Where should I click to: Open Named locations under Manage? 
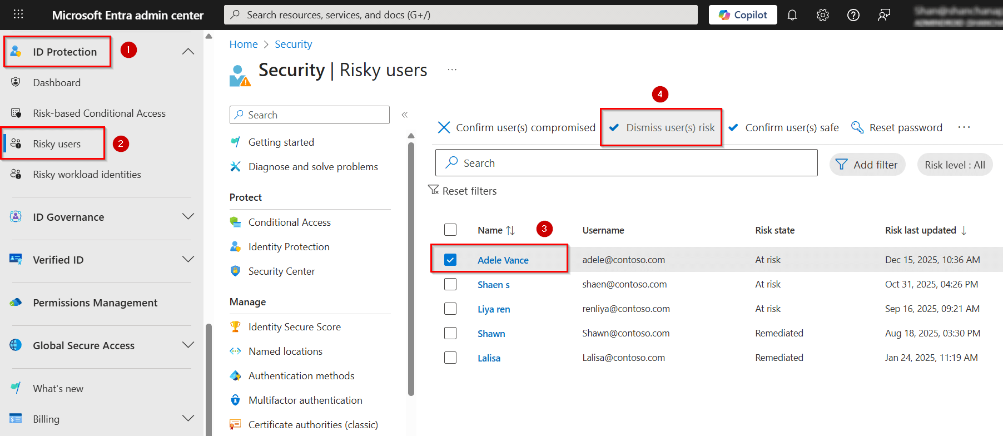pyautogui.click(x=285, y=351)
